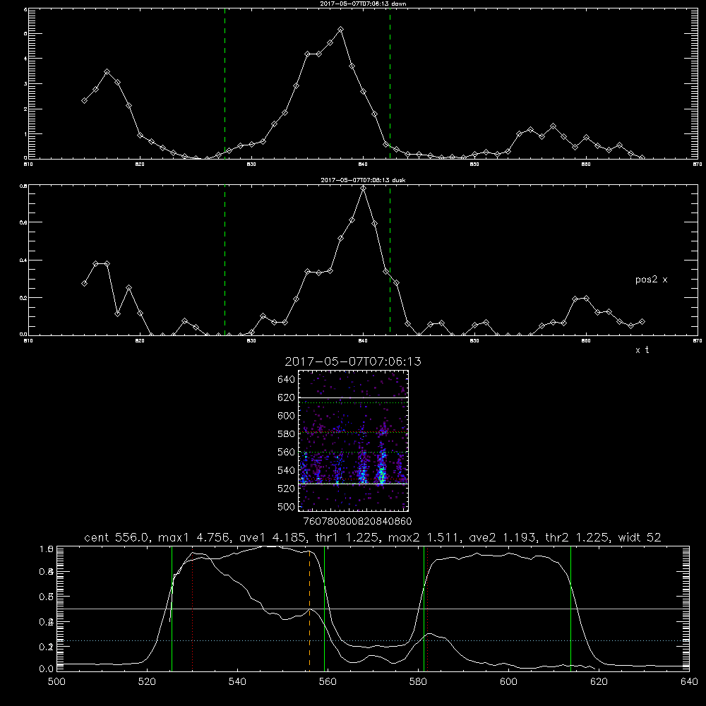
Task: Click heatmap y-axis label '600'
Action: point(286,416)
